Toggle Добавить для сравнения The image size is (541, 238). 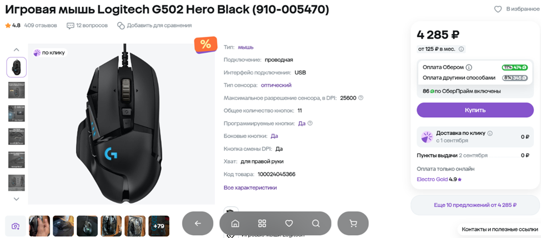point(154,26)
